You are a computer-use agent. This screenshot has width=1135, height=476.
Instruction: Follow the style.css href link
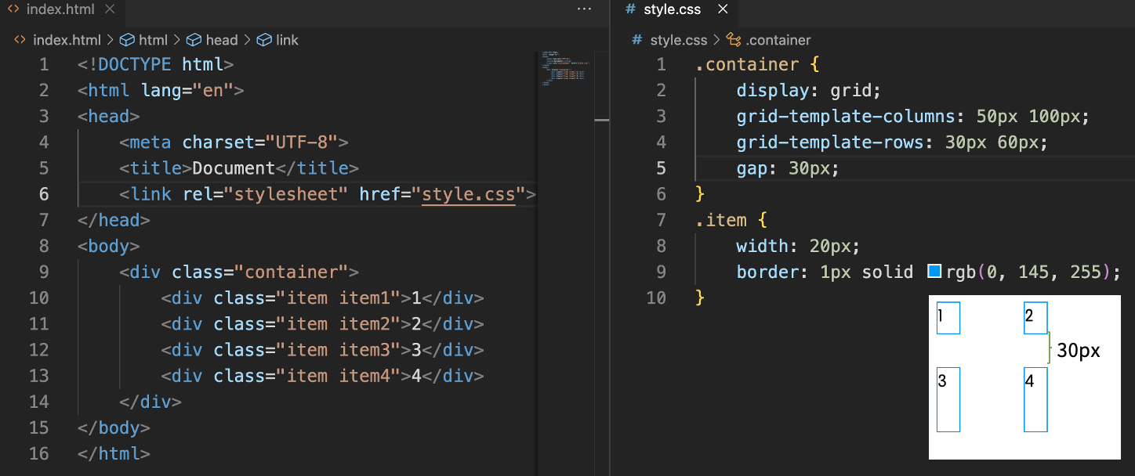tap(468, 194)
